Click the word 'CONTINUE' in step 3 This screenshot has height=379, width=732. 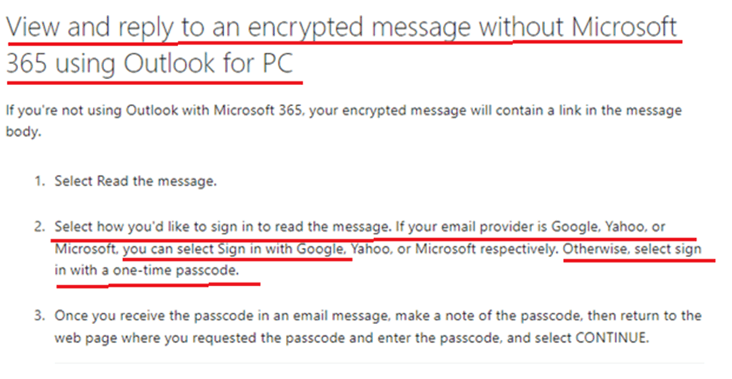pos(611,338)
